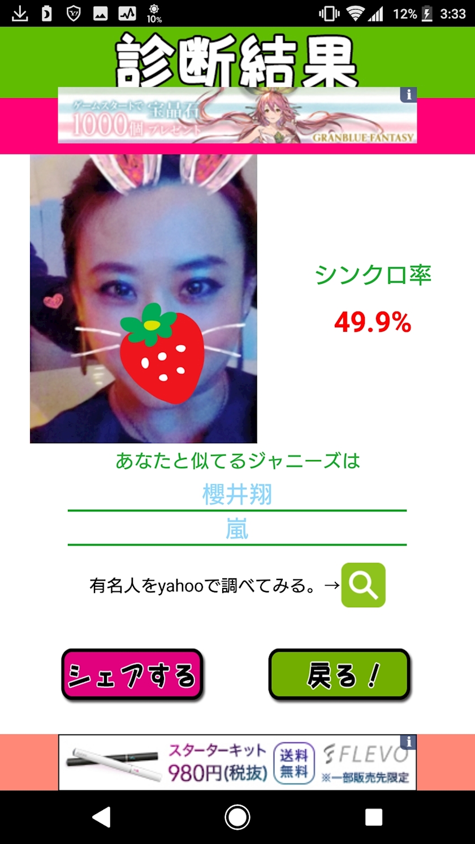
Task: Tap the battery icon in status bar
Action: (427, 14)
